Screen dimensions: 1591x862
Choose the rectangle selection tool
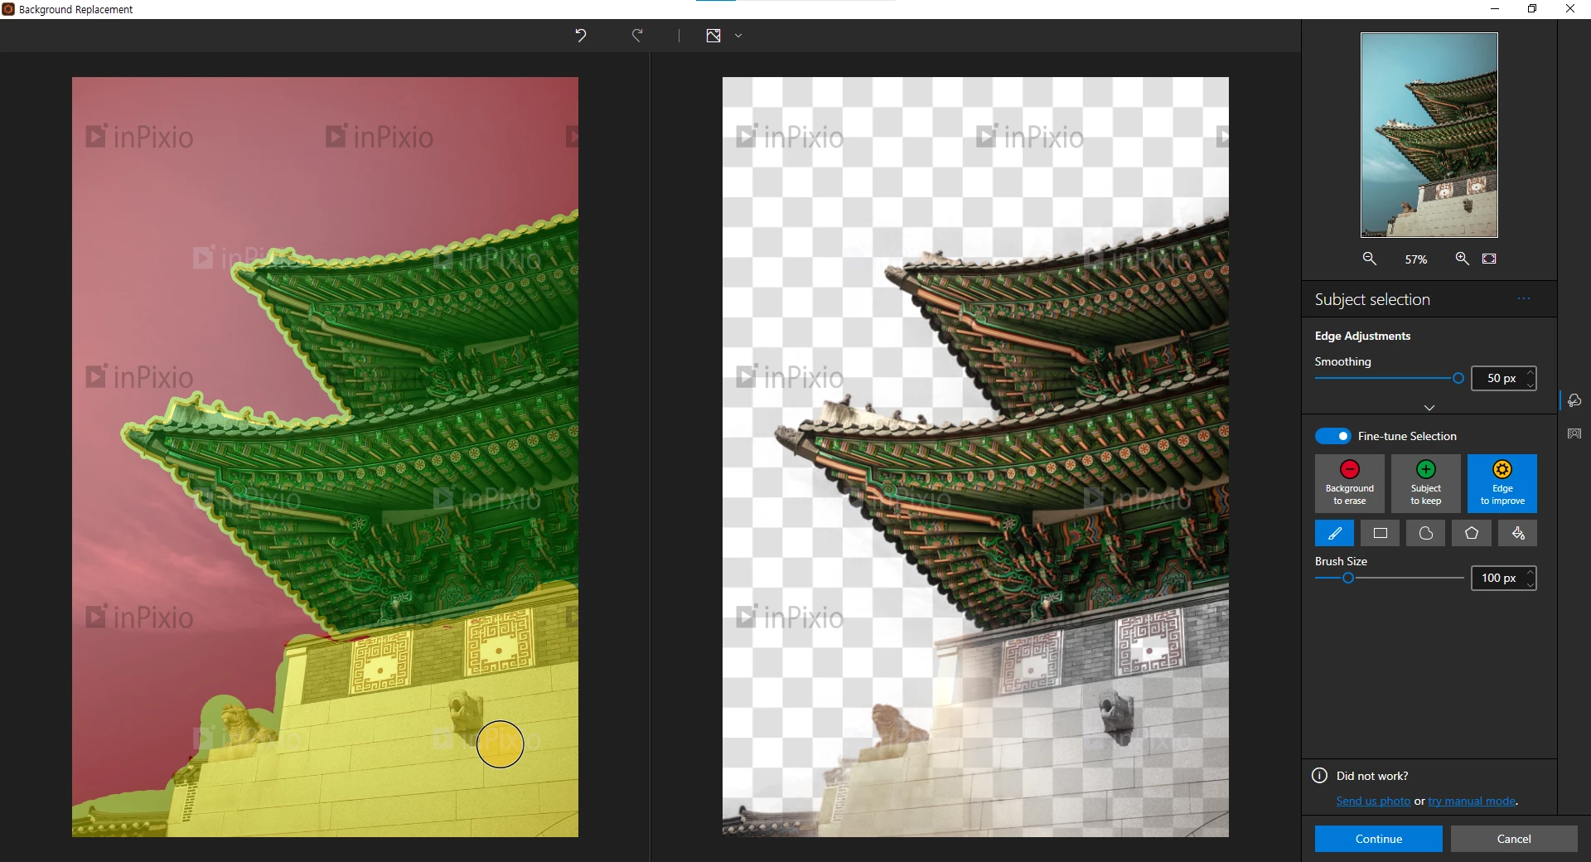click(x=1381, y=533)
